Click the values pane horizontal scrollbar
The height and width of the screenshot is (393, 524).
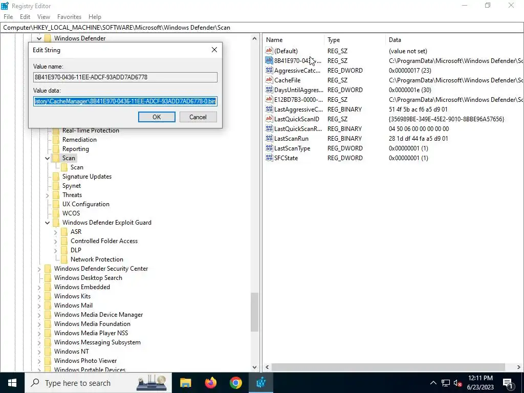[388, 367]
